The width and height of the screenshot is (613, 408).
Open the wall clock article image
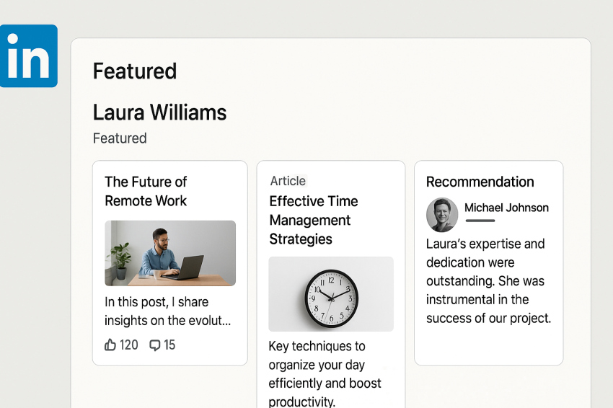coord(331,293)
